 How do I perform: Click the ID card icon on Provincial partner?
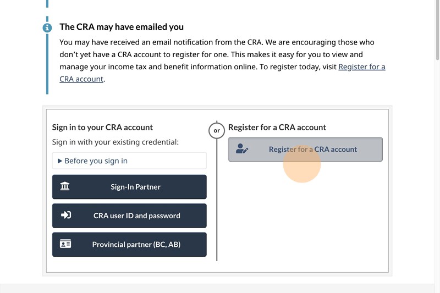point(65,244)
